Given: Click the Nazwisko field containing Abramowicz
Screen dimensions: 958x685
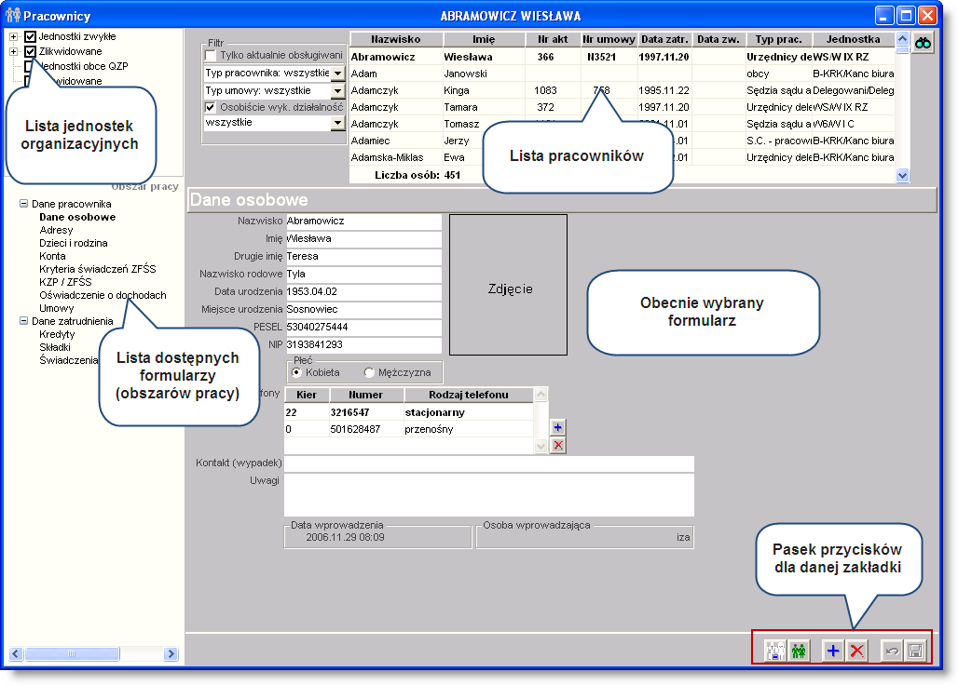Looking at the screenshot, I should pos(363,222).
